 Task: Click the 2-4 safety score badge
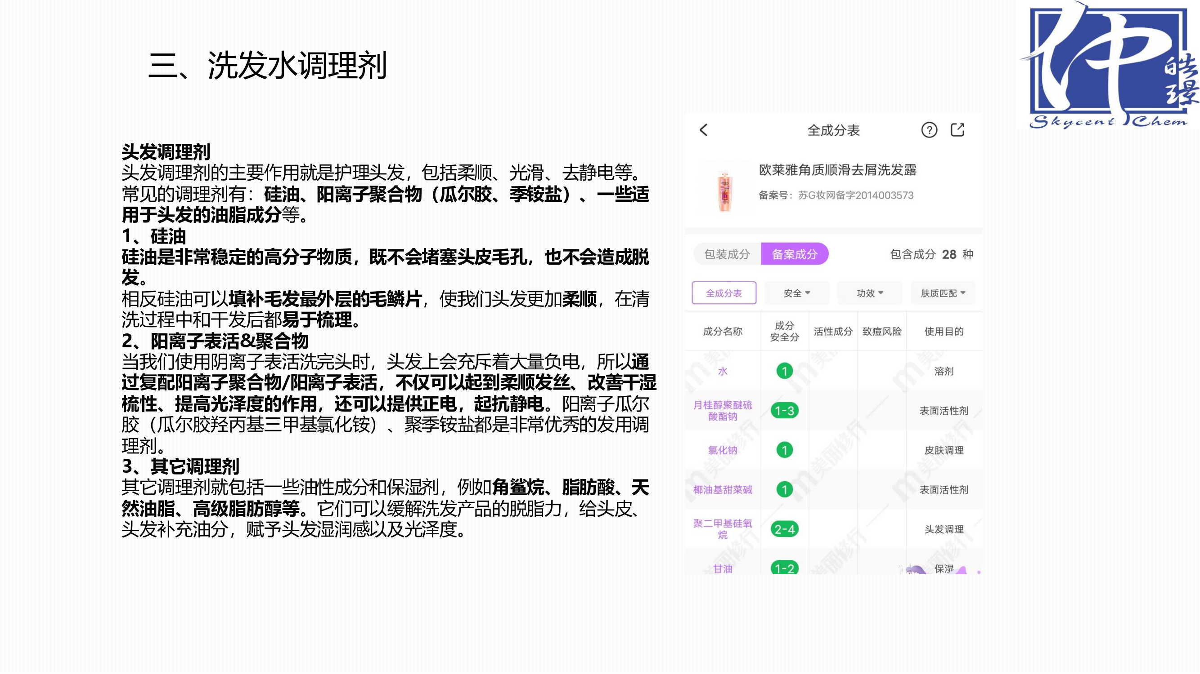(784, 529)
